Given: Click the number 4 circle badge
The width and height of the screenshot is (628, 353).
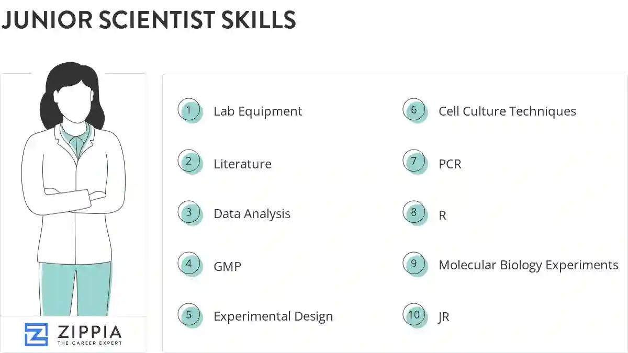Looking at the screenshot, I should 189,264.
